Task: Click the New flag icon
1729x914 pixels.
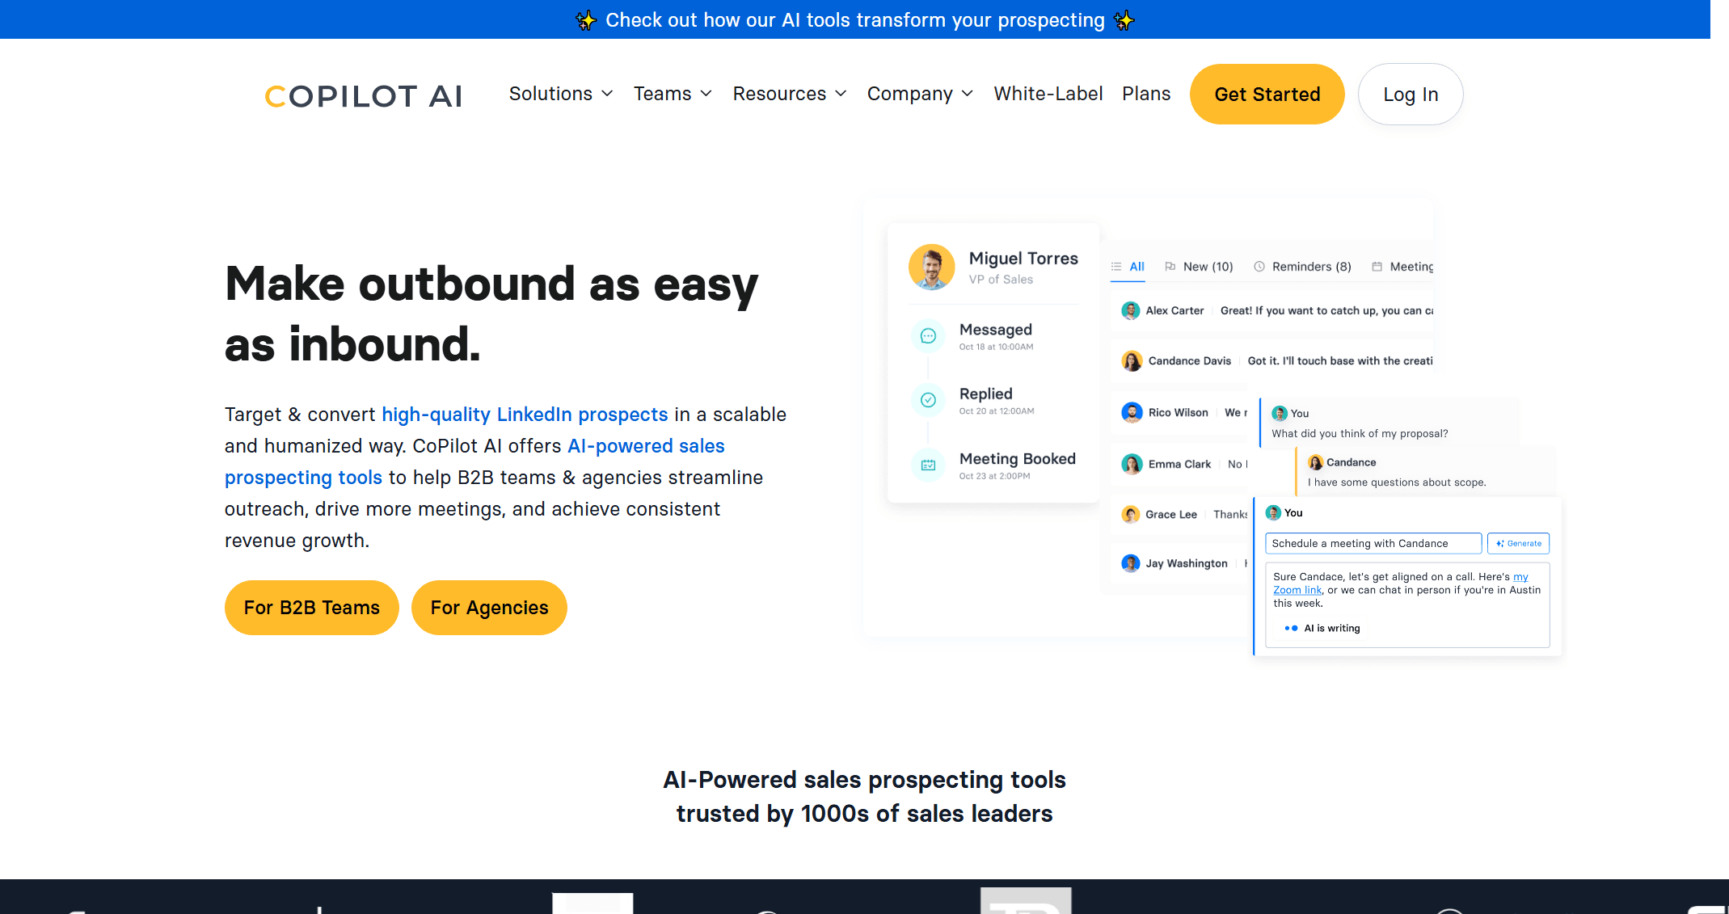Action: click(x=1170, y=267)
